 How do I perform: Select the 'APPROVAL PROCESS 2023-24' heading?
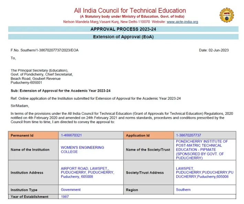click(x=123, y=29)
